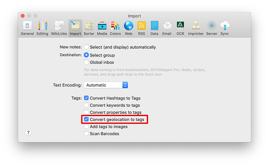The width and height of the screenshot is (269, 166).
Task: Open the Text Encoding Automatic dropdown
Action: (106, 85)
